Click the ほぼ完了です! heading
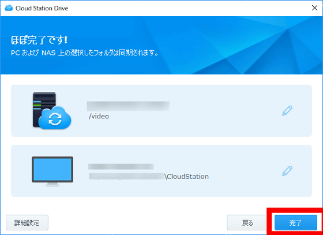Image resolution: width=323 pixels, height=235 pixels. tap(39, 40)
